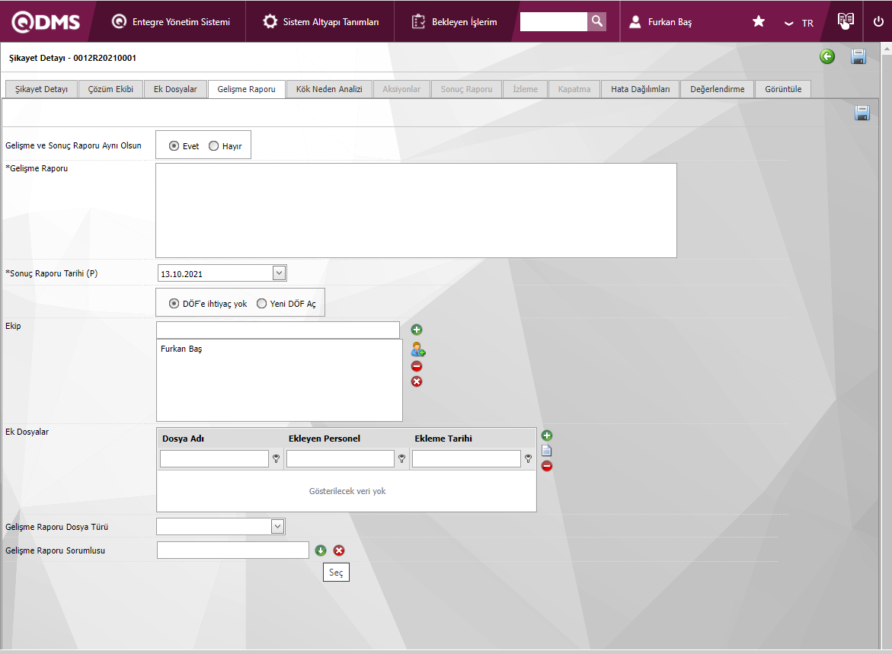Save complaint with top header disk icon
The width and height of the screenshot is (892, 654).
coord(858,56)
